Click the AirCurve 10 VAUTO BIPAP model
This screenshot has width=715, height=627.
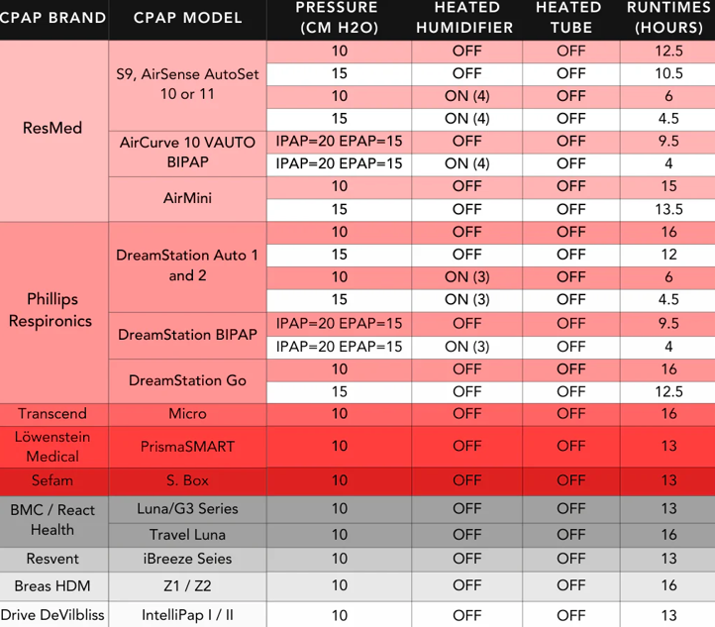(187, 153)
